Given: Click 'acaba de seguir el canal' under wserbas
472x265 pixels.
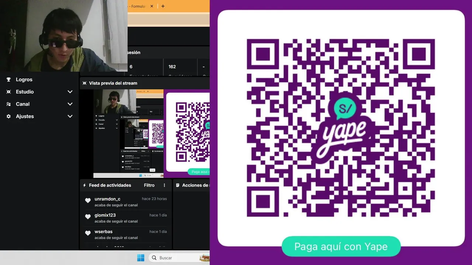Looking at the screenshot, I should 116,238.
